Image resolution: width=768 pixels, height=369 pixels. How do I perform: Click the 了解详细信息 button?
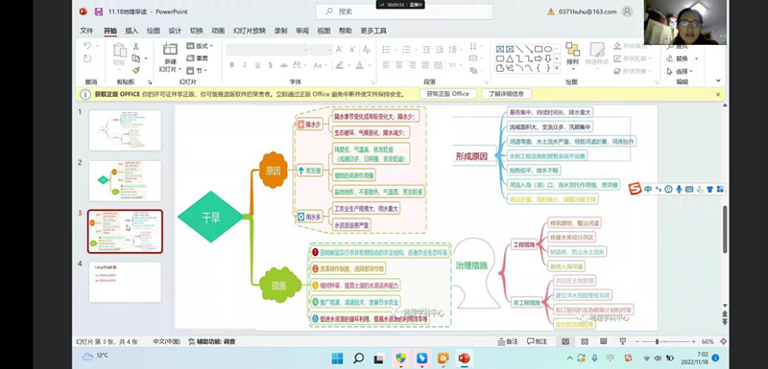click(x=507, y=94)
